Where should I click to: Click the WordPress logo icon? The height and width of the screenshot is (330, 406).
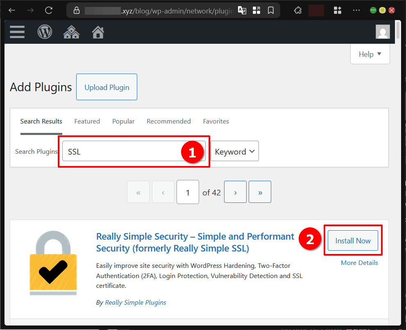coord(45,32)
